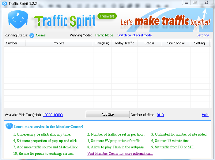
Task: Click 'Learn more service in the Member Center!' heading
Action: [48, 126]
